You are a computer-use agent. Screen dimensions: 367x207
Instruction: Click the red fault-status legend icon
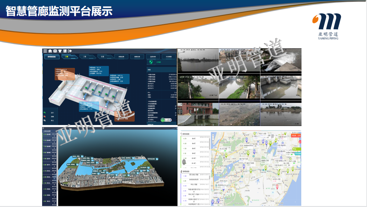[45, 116]
